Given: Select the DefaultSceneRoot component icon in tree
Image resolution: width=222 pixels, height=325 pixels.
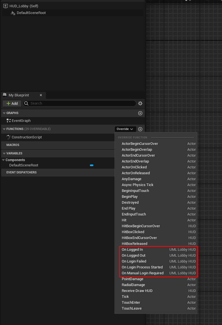Looking at the screenshot, I should point(13,13).
